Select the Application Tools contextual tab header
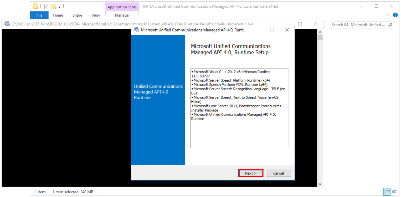Screen dimensions: 401x197 click(122, 7)
